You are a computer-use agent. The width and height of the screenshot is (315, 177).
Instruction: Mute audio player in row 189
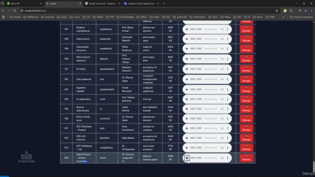click(222, 49)
